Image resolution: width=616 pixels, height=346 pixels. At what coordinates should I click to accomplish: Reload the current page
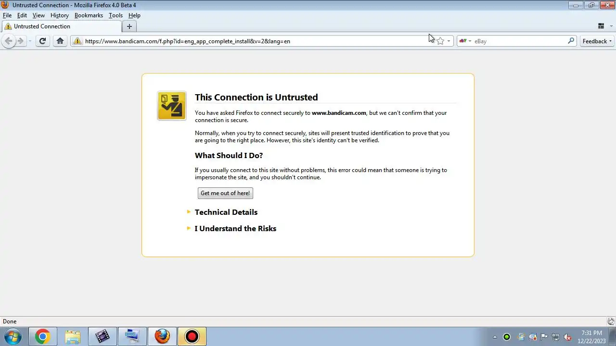pos(42,41)
